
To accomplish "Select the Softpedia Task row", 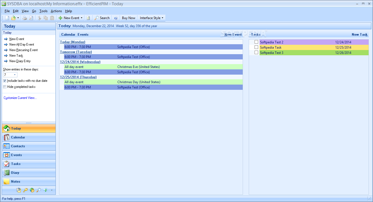I will click(314, 47).
